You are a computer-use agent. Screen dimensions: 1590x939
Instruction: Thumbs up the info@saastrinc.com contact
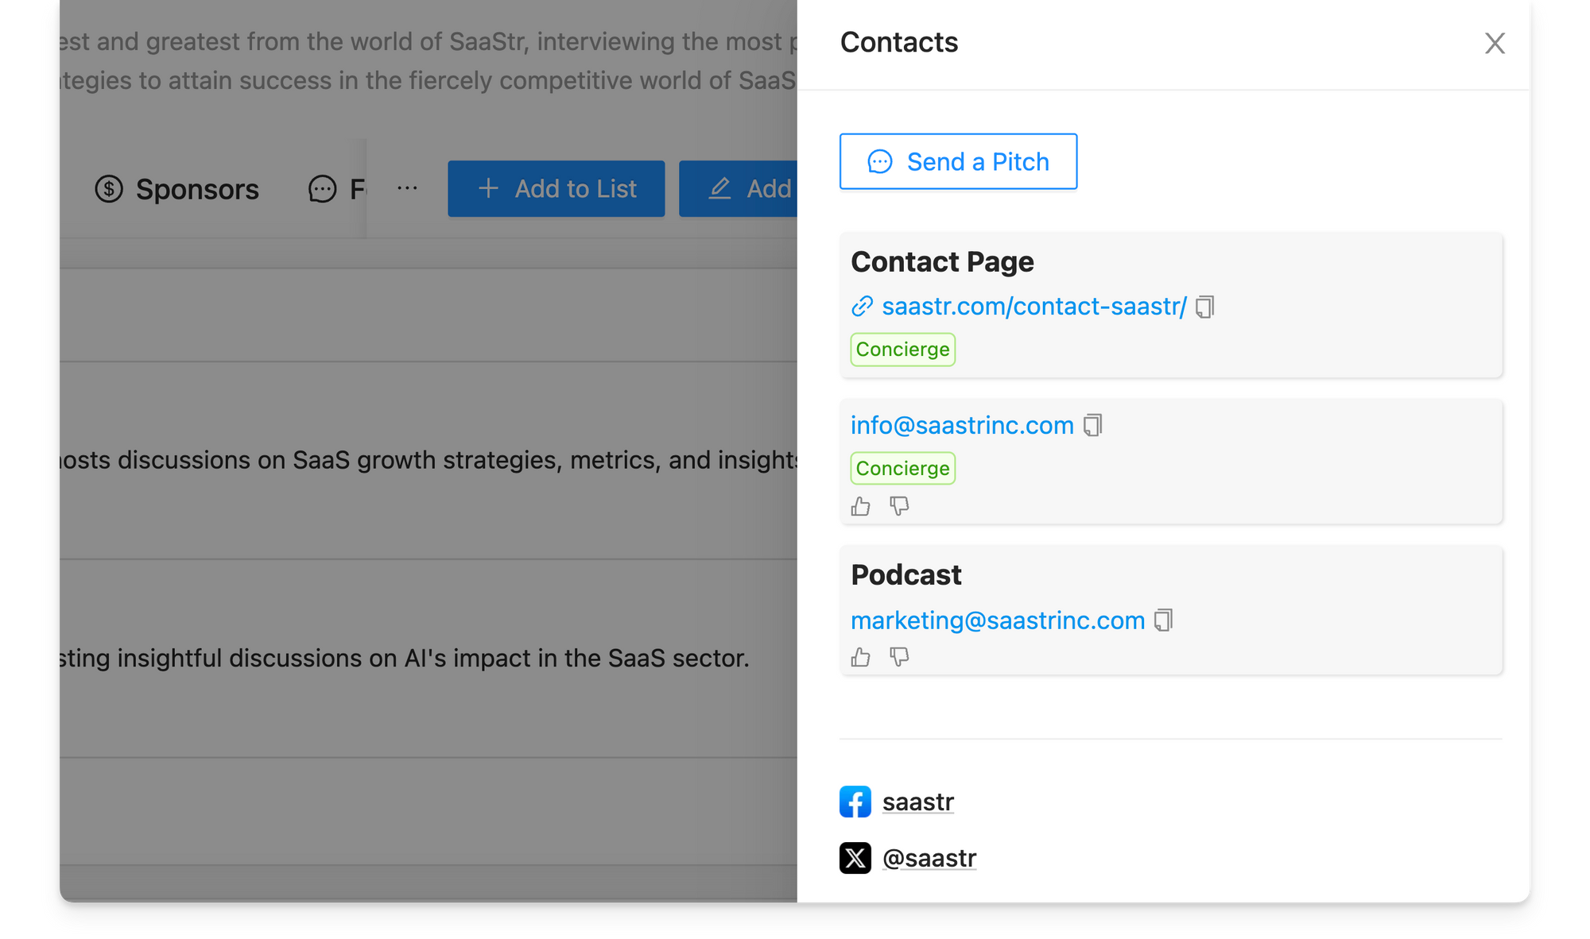point(861,506)
